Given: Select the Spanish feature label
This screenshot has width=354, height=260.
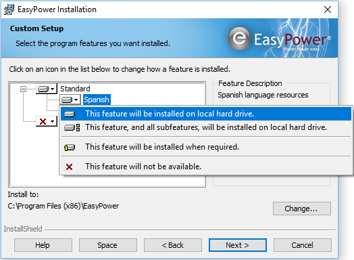Looking at the screenshot, I should [x=97, y=100].
